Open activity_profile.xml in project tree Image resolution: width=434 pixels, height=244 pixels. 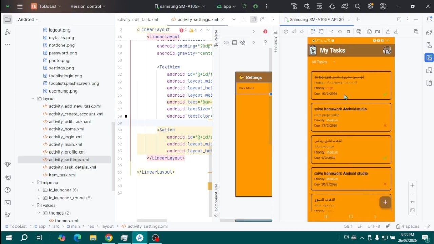click(67, 152)
